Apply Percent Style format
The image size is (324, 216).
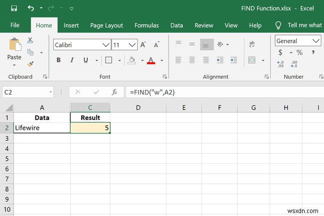point(300,53)
